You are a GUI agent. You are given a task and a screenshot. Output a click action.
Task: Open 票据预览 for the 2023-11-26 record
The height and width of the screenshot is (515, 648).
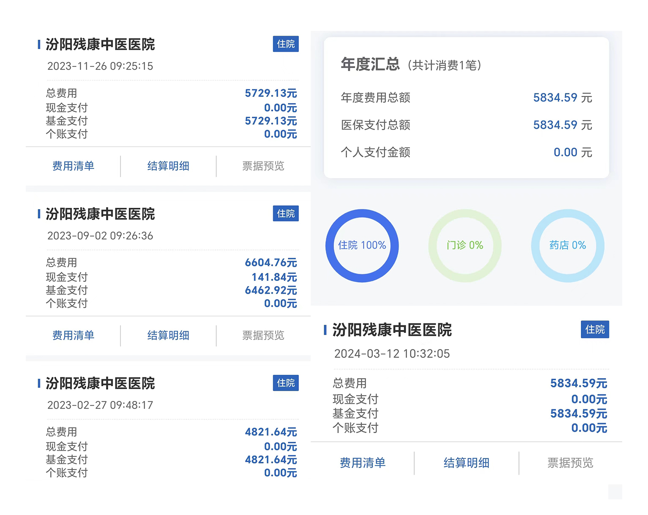click(x=263, y=166)
